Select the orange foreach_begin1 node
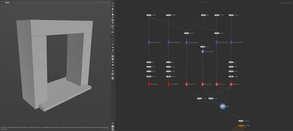 click(x=241, y=126)
